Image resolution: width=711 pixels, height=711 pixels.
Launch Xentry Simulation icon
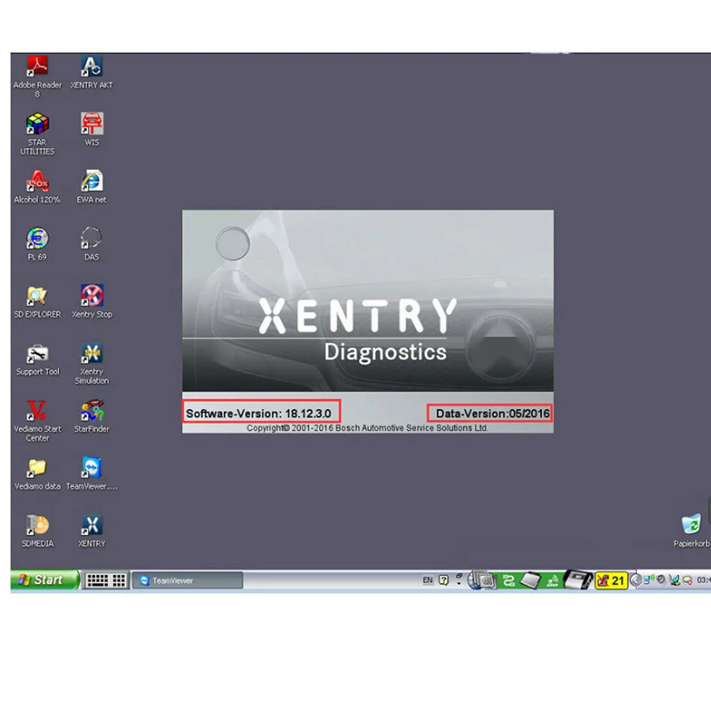(x=91, y=364)
